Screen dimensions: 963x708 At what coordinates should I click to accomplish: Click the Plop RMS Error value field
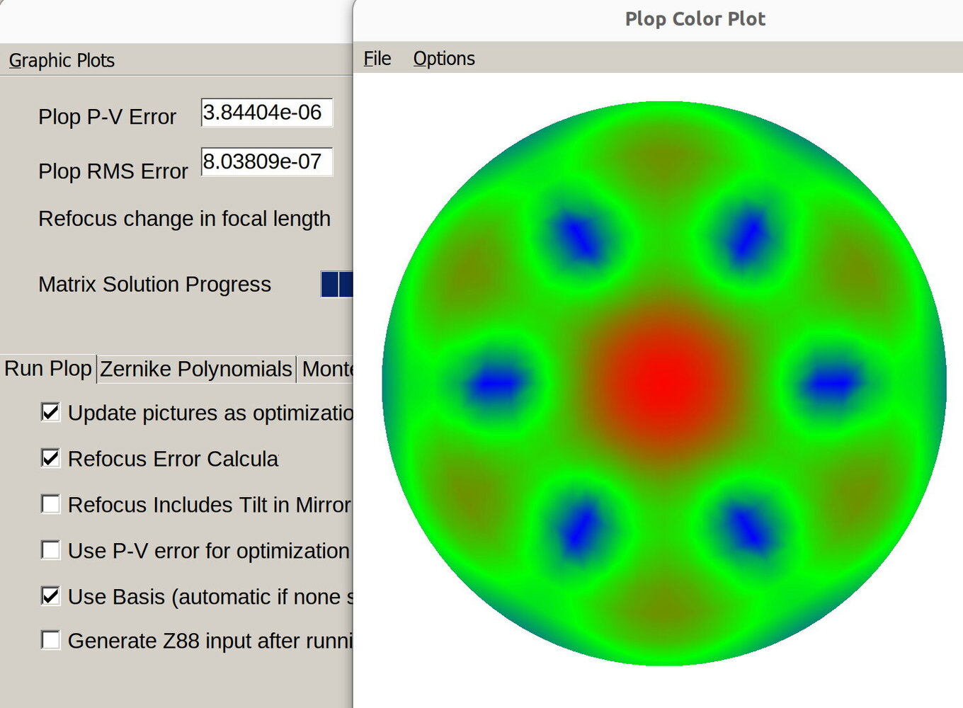267,162
